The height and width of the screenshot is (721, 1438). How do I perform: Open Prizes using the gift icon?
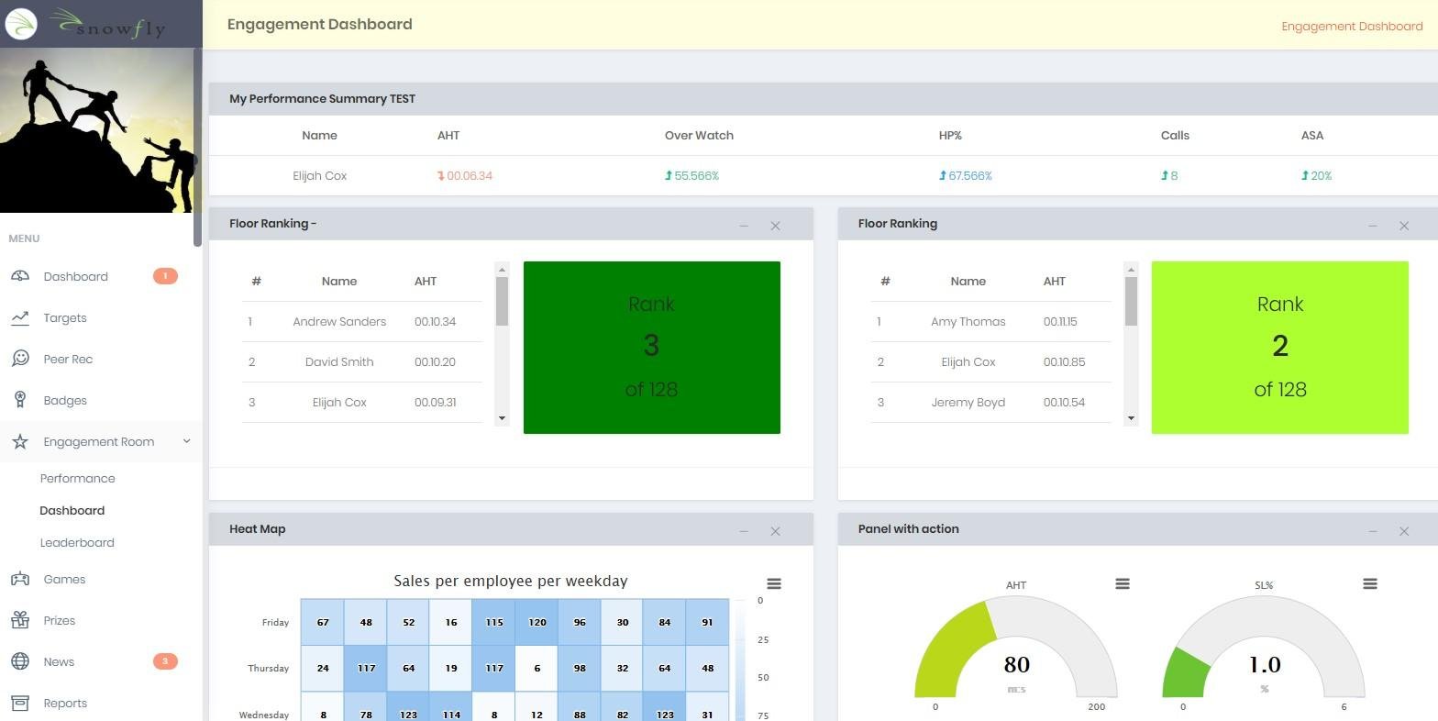click(20, 620)
